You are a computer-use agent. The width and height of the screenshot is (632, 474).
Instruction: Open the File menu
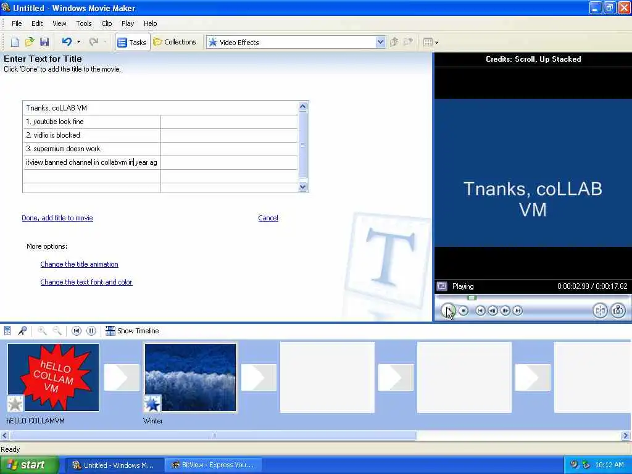[17, 23]
